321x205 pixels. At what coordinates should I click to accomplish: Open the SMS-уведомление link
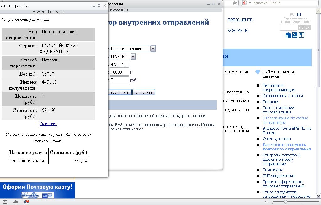pos(279,176)
